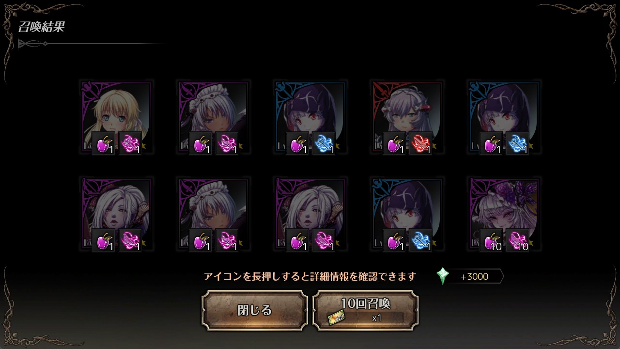
Task: Tap the bottom-row maid character portrait
Action: click(213, 214)
